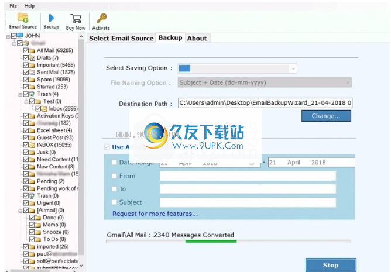Open the Buy Now cart icon
Image resolution: width=391 pixels, height=272 pixels.
pos(76,19)
